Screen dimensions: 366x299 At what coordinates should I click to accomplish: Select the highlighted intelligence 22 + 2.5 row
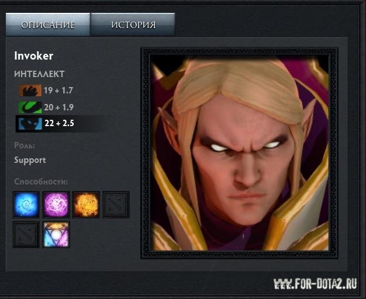58,124
